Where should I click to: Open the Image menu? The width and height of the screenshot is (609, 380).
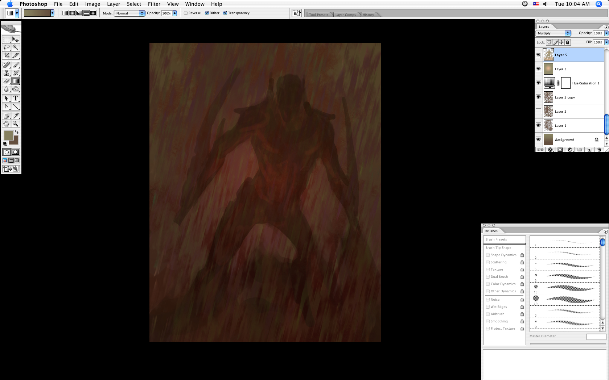(92, 4)
